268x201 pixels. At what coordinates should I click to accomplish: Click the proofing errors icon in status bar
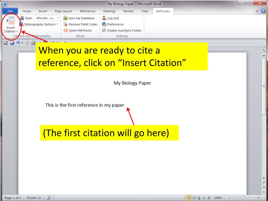[48, 198]
